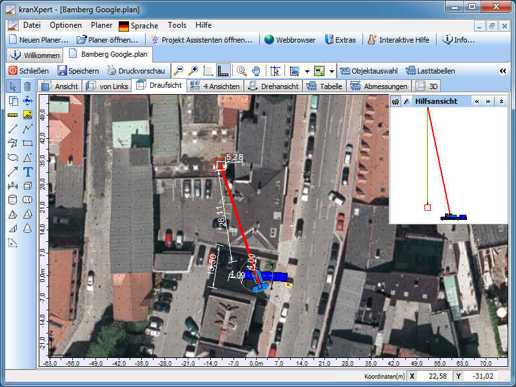Select the arrow pointer tool
This screenshot has width=516, height=387.
pos(13,86)
